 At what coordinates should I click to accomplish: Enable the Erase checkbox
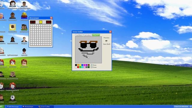[91, 67]
